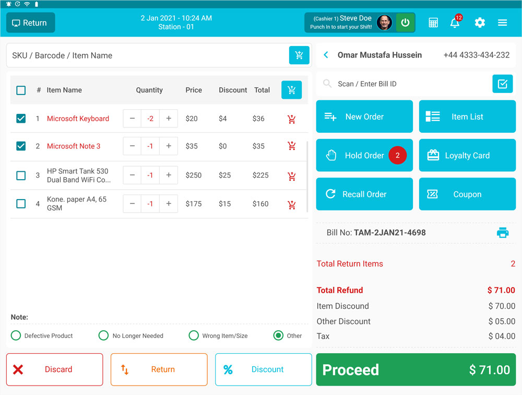Open the settings gear icon

point(480,22)
